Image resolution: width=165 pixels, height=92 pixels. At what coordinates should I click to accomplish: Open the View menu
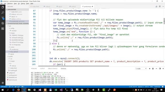[x=15, y=4]
